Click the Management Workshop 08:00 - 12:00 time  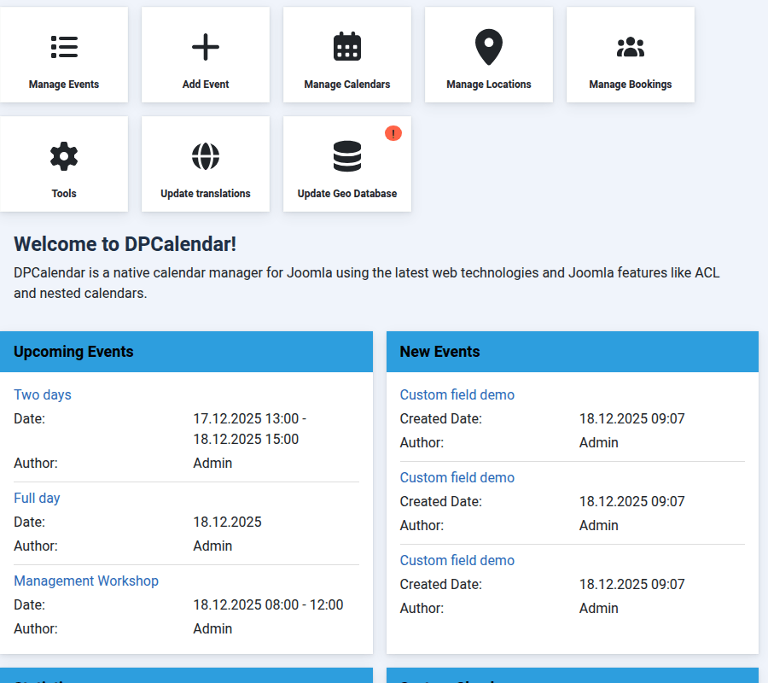(x=268, y=604)
